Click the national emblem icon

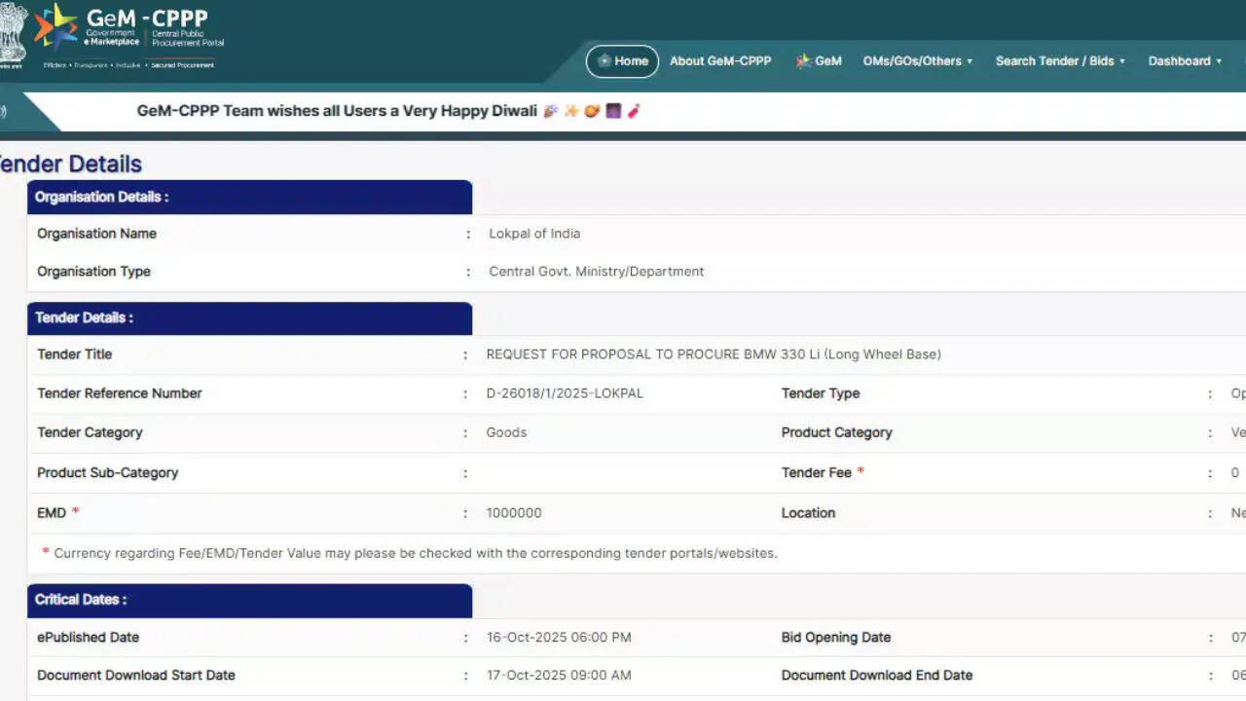tap(12, 34)
